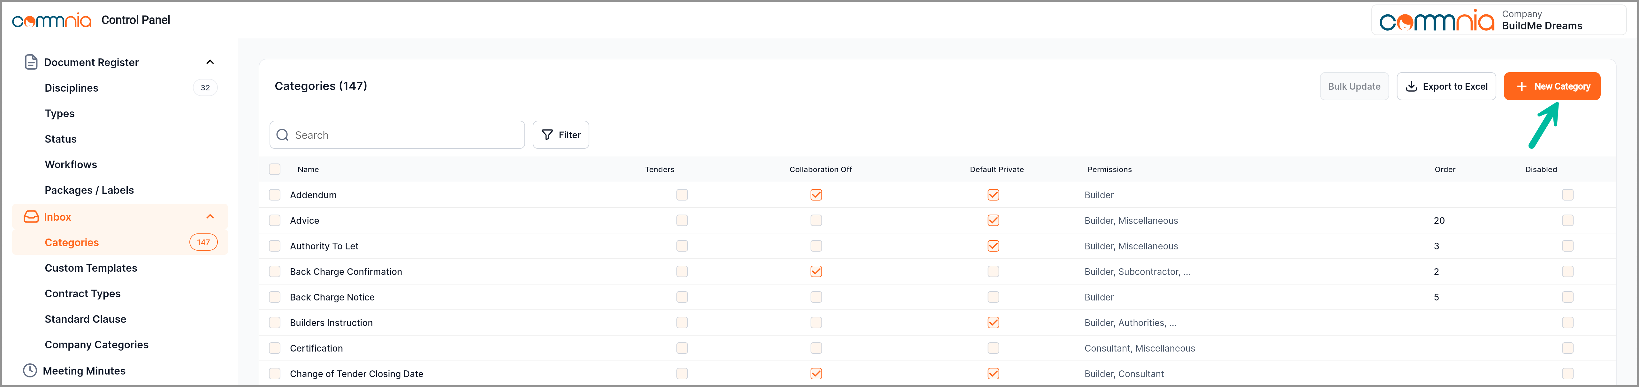Tick the select-all checkbox in table header
Image resolution: width=1639 pixels, height=387 pixels.
(275, 169)
